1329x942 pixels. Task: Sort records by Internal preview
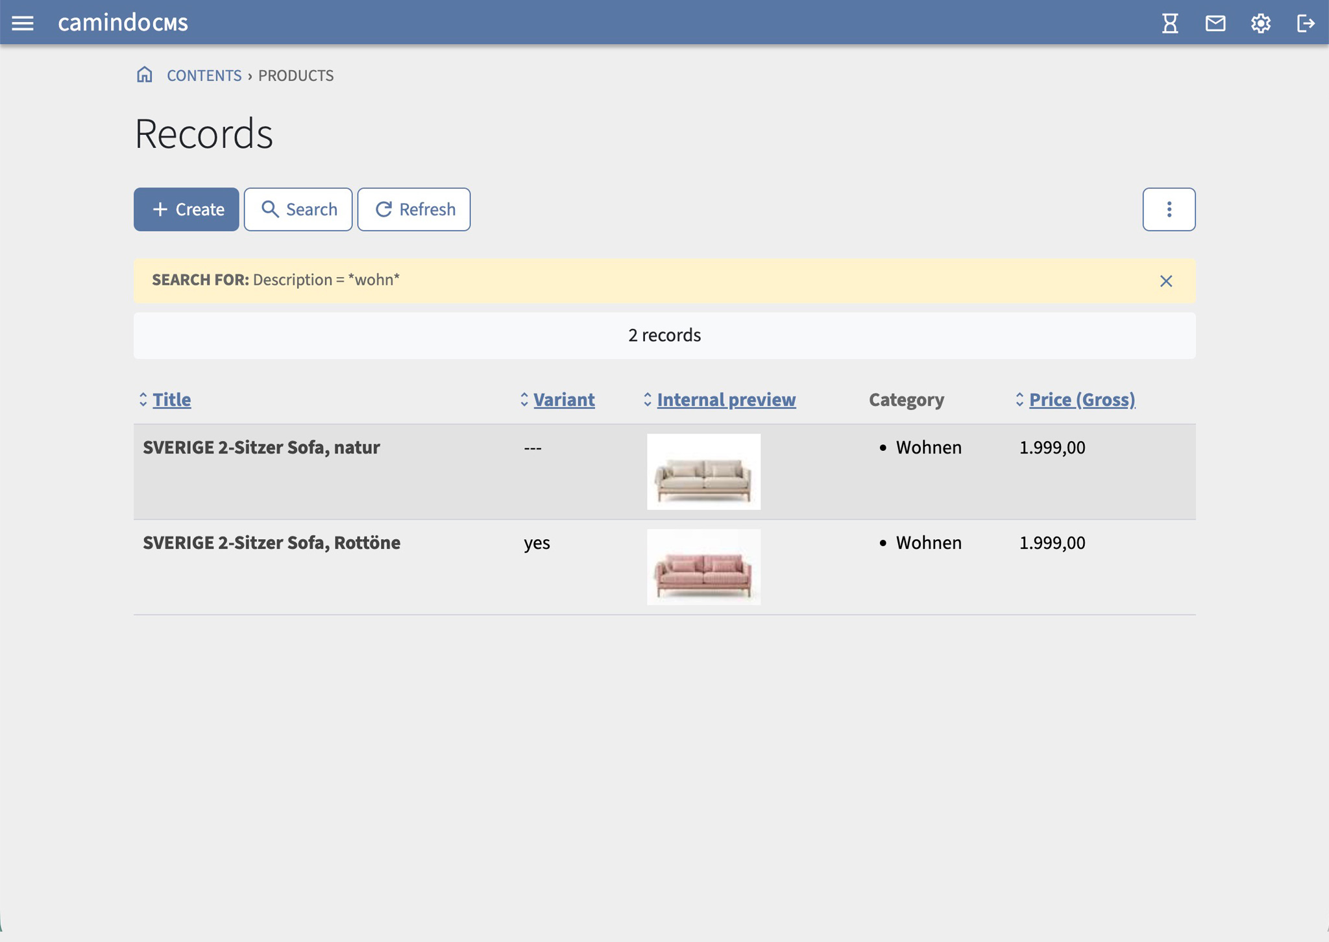tap(726, 400)
